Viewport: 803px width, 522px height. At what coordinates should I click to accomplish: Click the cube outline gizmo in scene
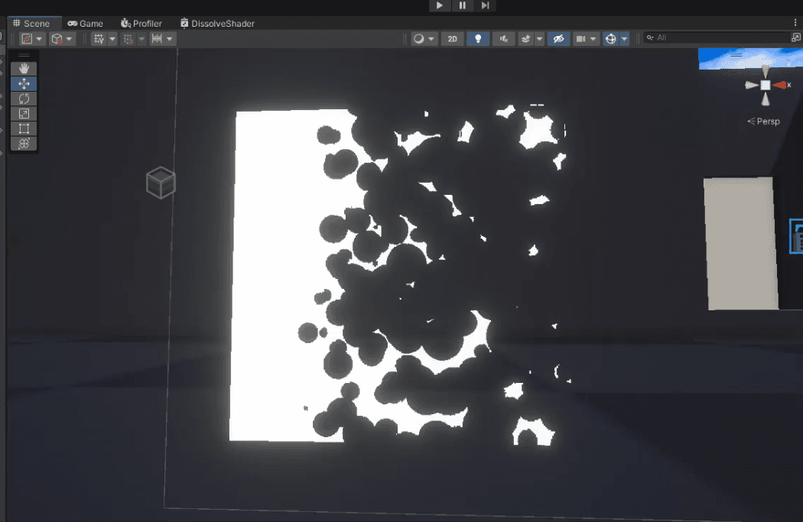[x=161, y=183]
